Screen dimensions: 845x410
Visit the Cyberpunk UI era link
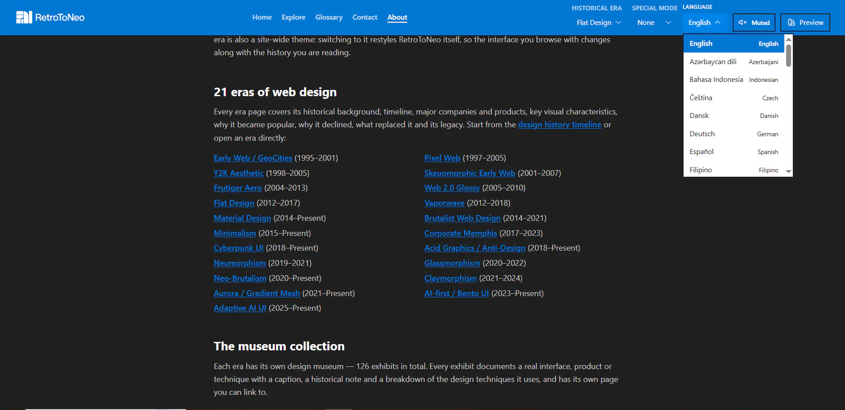point(239,248)
